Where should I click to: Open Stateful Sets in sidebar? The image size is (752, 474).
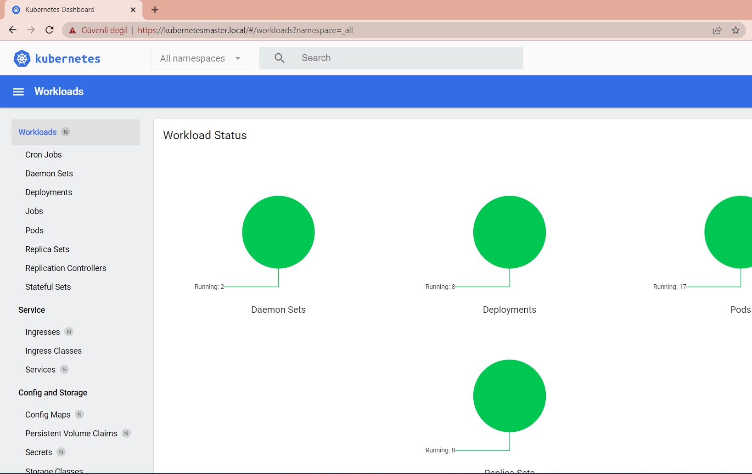48,287
